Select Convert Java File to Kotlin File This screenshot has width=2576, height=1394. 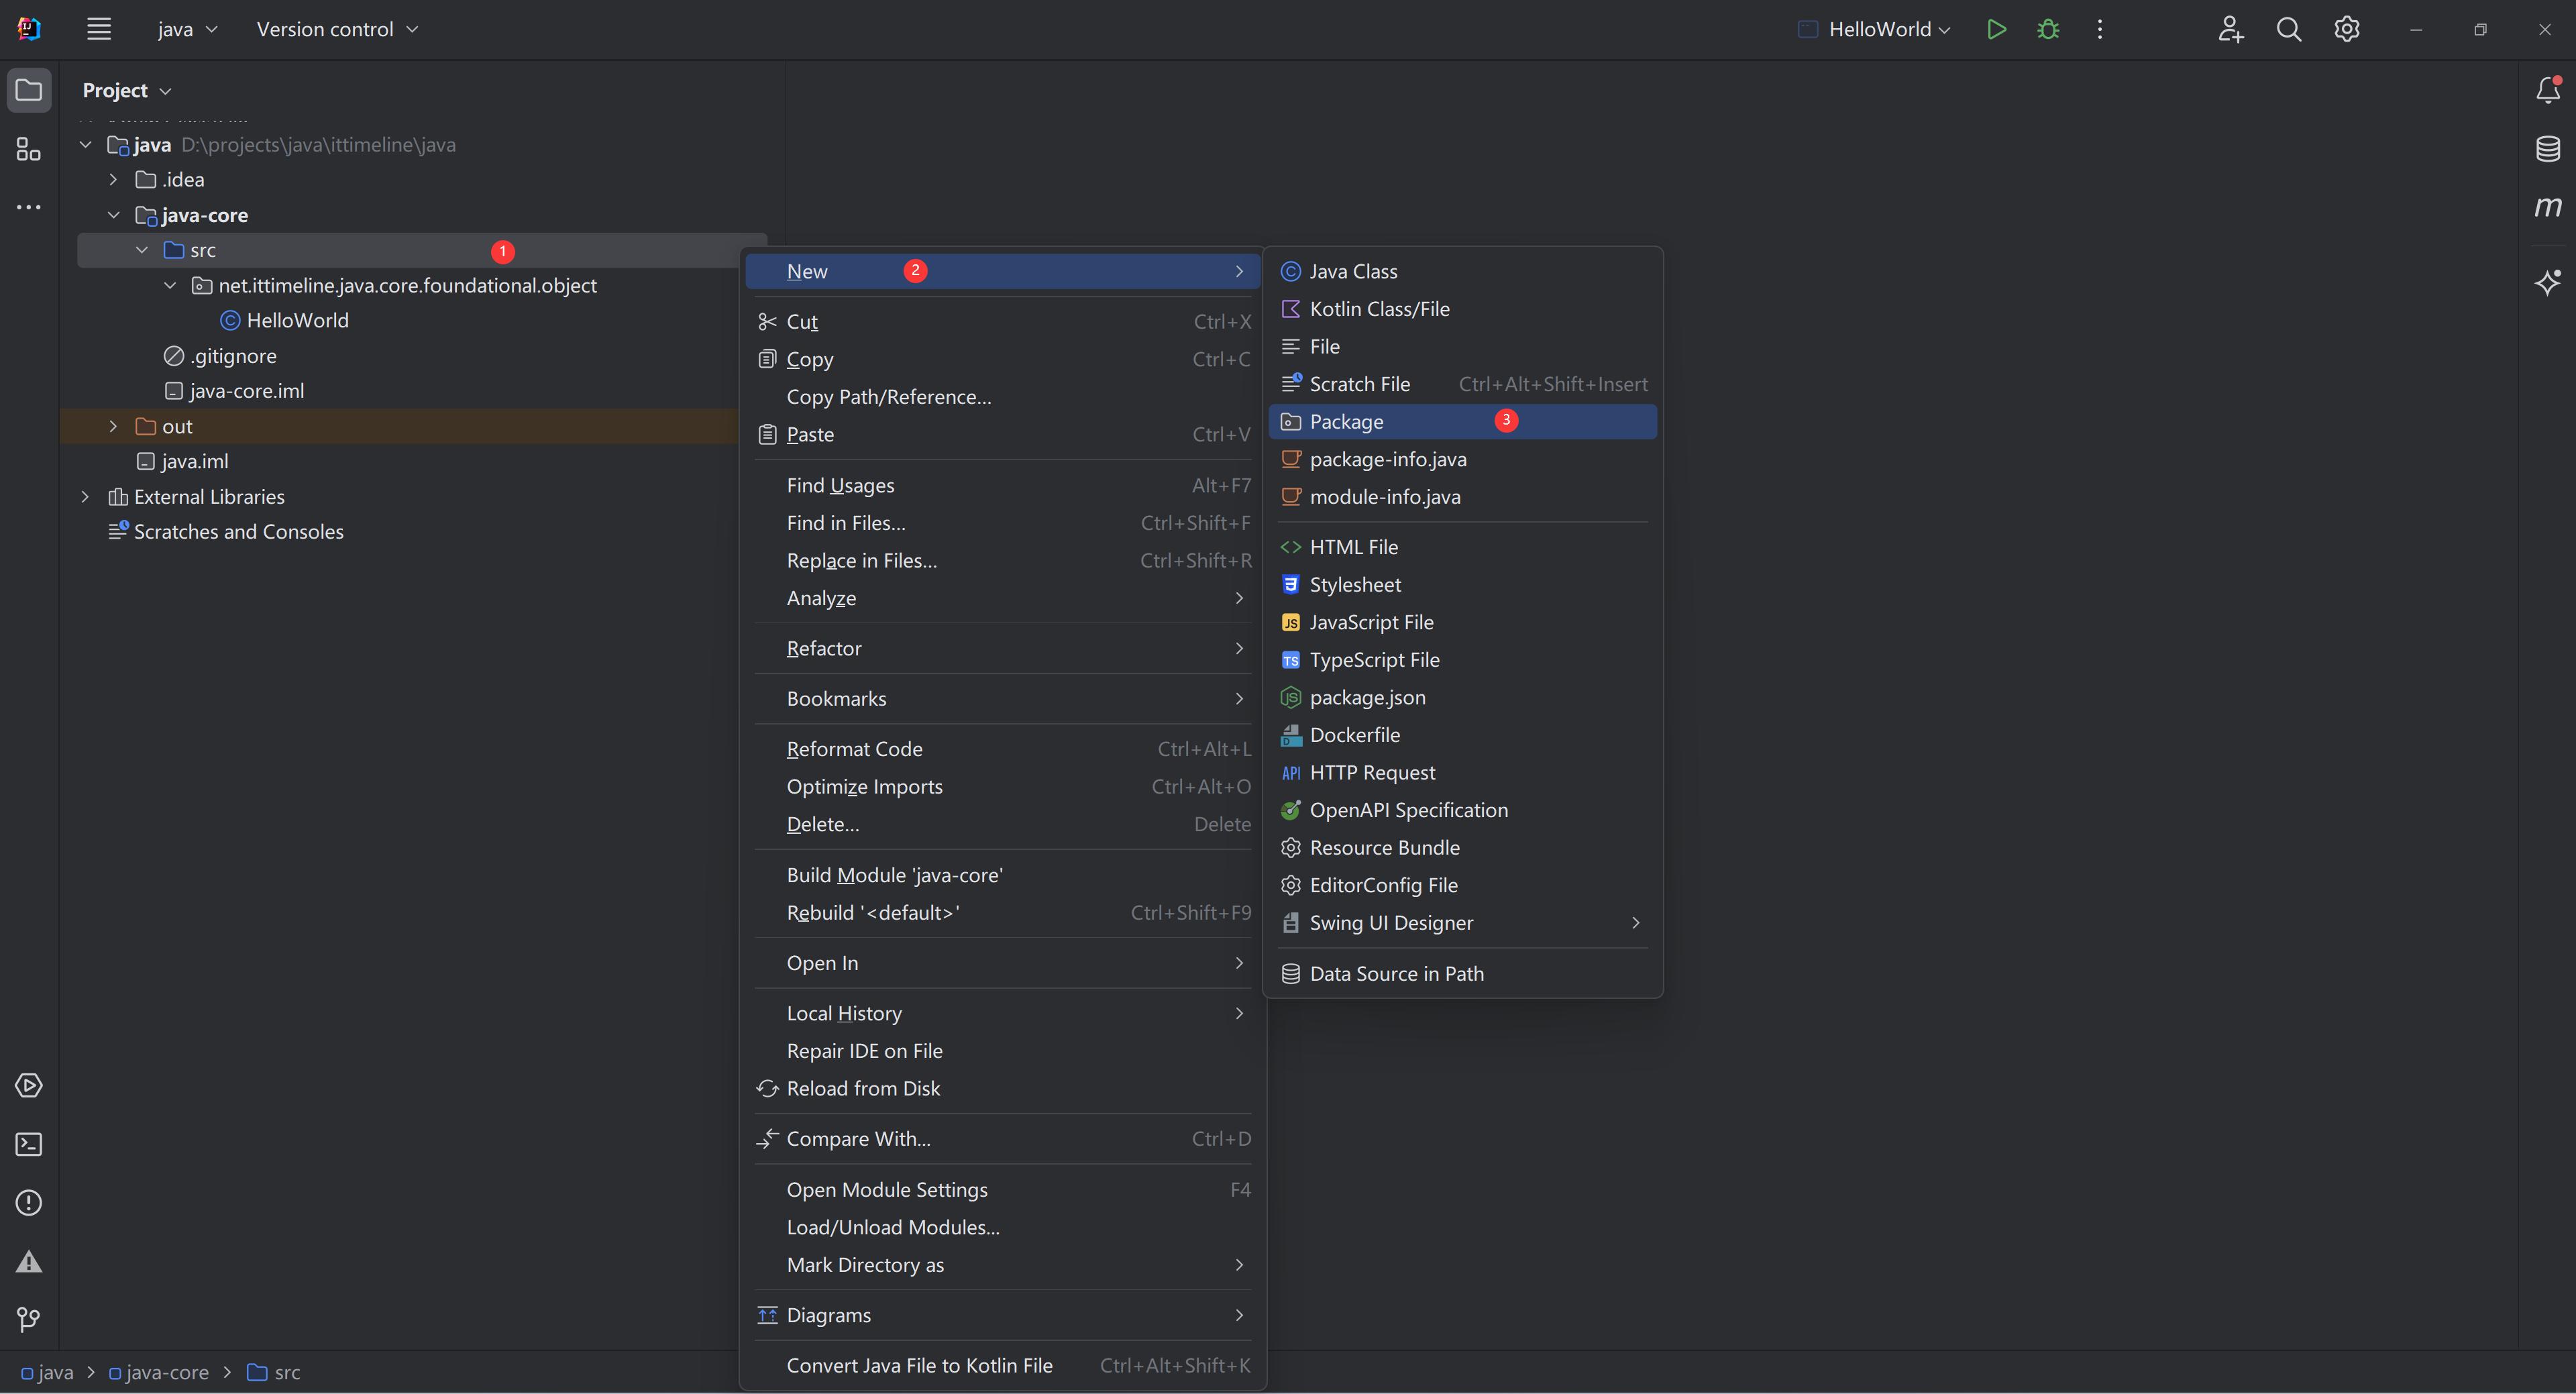1003,1365
